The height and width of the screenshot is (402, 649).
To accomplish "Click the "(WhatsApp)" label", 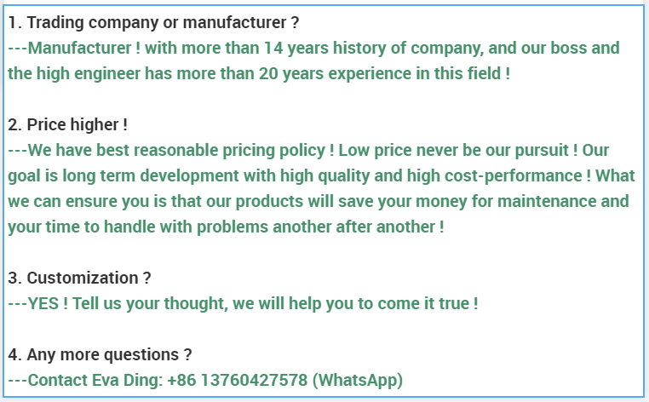I will point(357,380).
